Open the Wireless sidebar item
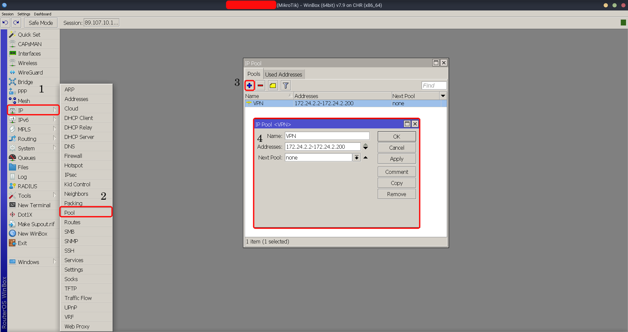 pyautogui.click(x=33, y=63)
